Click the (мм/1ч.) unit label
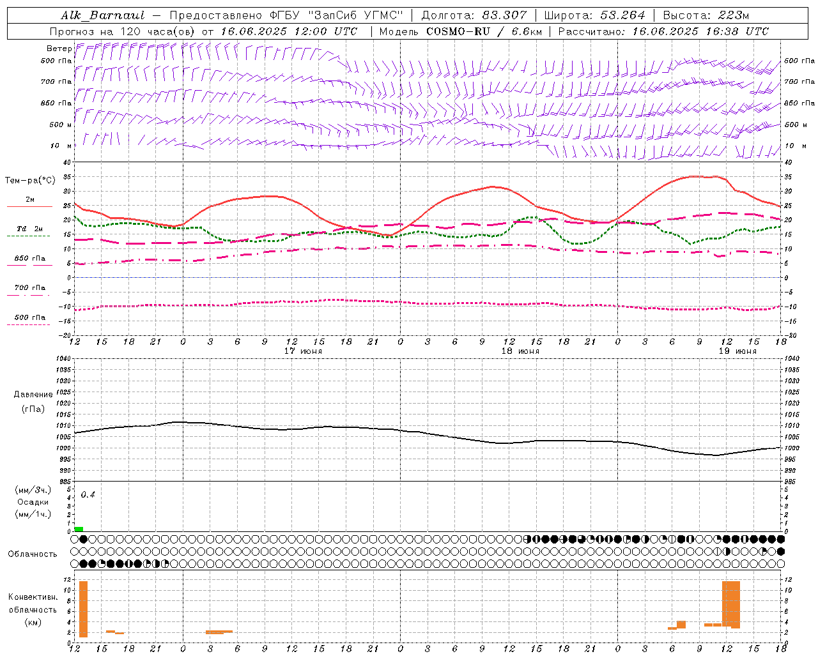The image size is (818, 654). [x=33, y=514]
